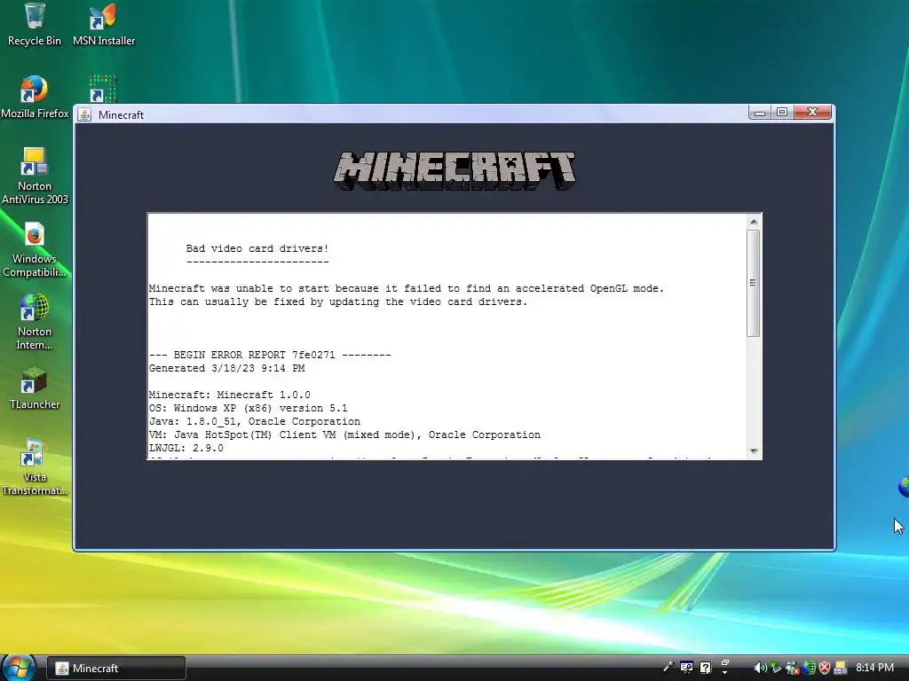Viewport: 909px width, 681px height.
Task: Click the 'Minecraft was unable to start' line
Action: 407,288
